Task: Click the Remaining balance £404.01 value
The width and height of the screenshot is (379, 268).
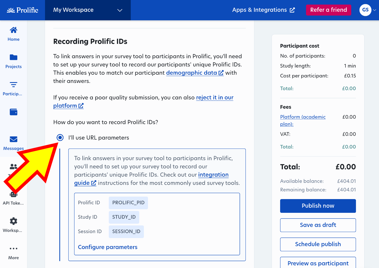Action: coord(347,190)
